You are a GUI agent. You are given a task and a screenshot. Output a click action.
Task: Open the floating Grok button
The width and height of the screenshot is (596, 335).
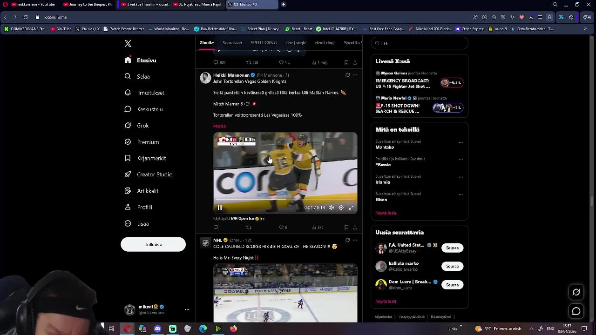coord(576,292)
